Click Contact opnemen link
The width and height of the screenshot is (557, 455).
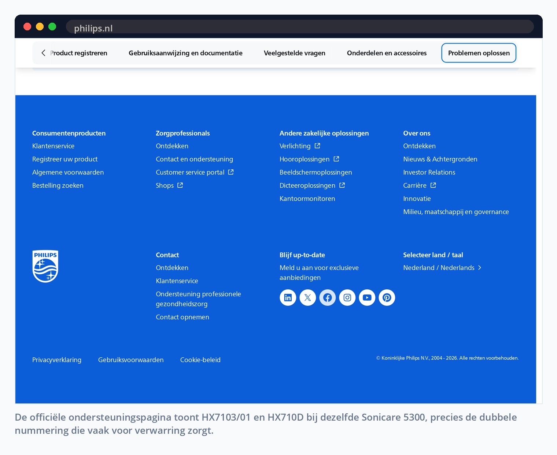182,317
